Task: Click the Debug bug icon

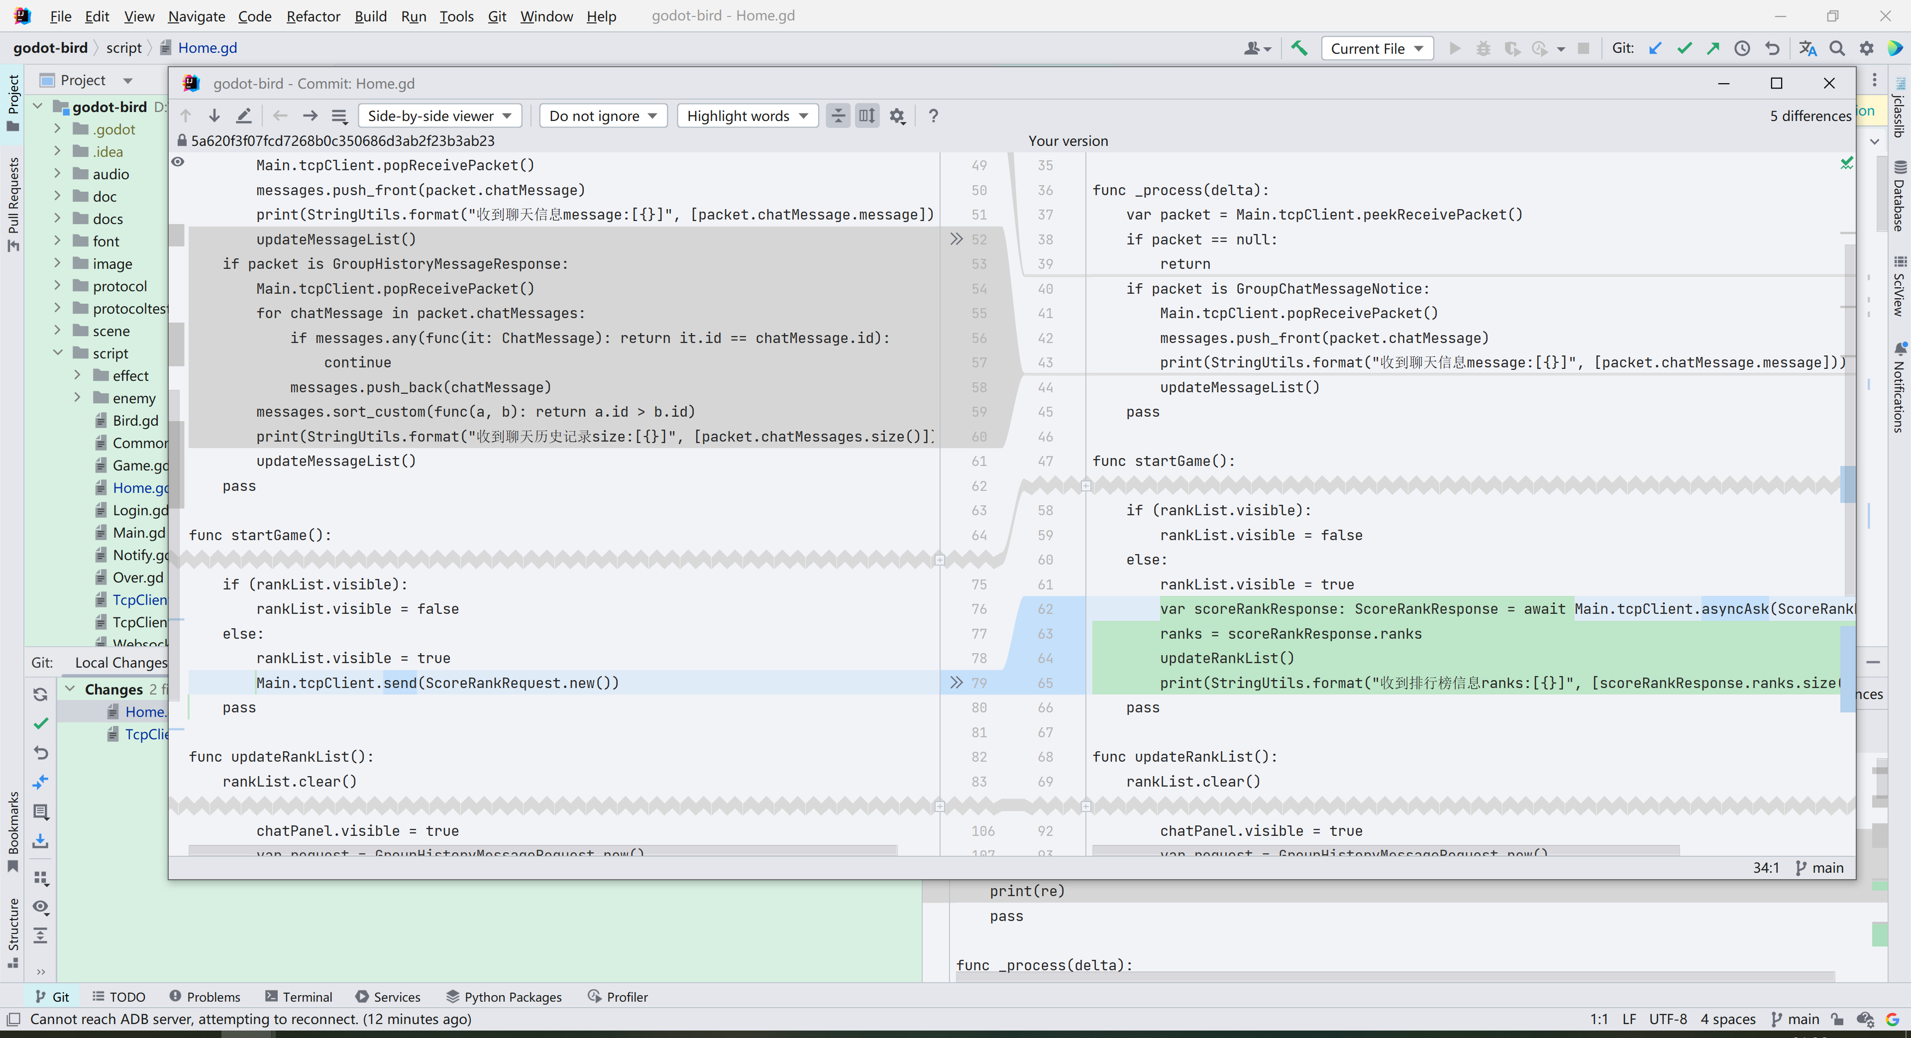Action: click(1483, 48)
